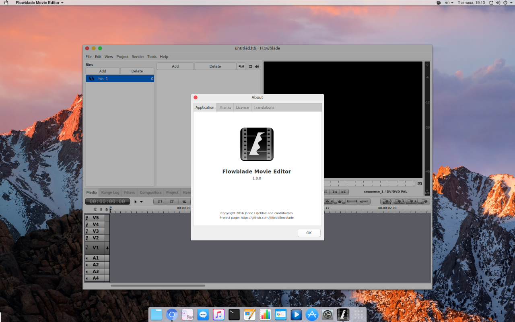Open the Project menu in Flowblade
This screenshot has width=515, height=322.
point(122,57)
